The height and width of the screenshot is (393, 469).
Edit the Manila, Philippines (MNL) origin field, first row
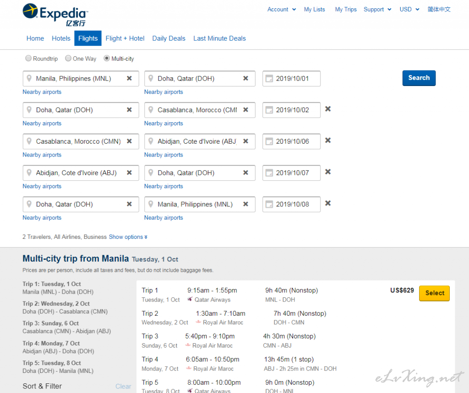[81, 79]
